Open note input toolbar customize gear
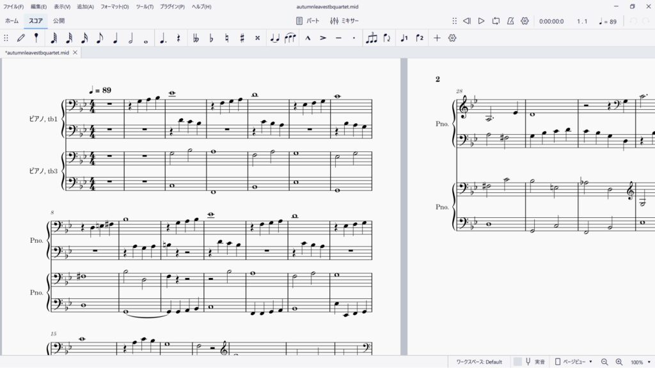The width and height of the screenshot is (655, 368). click(x=452, y=38)
